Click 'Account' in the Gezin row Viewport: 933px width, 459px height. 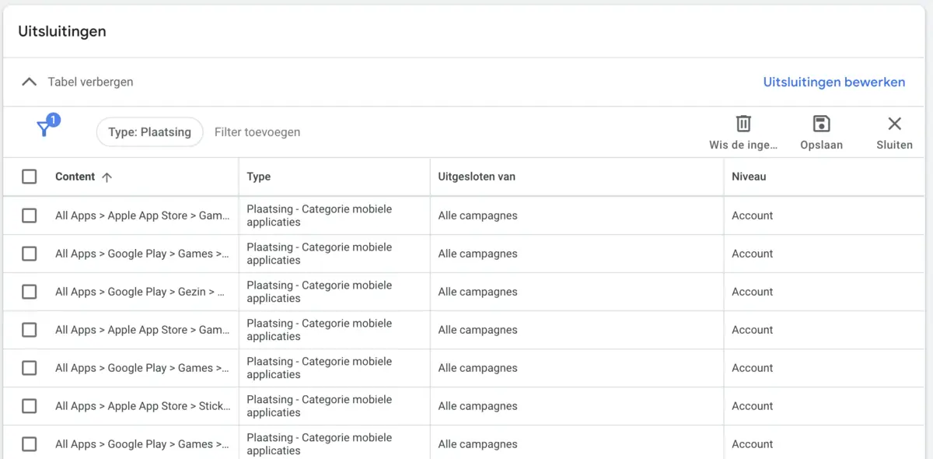pos(752,292)
